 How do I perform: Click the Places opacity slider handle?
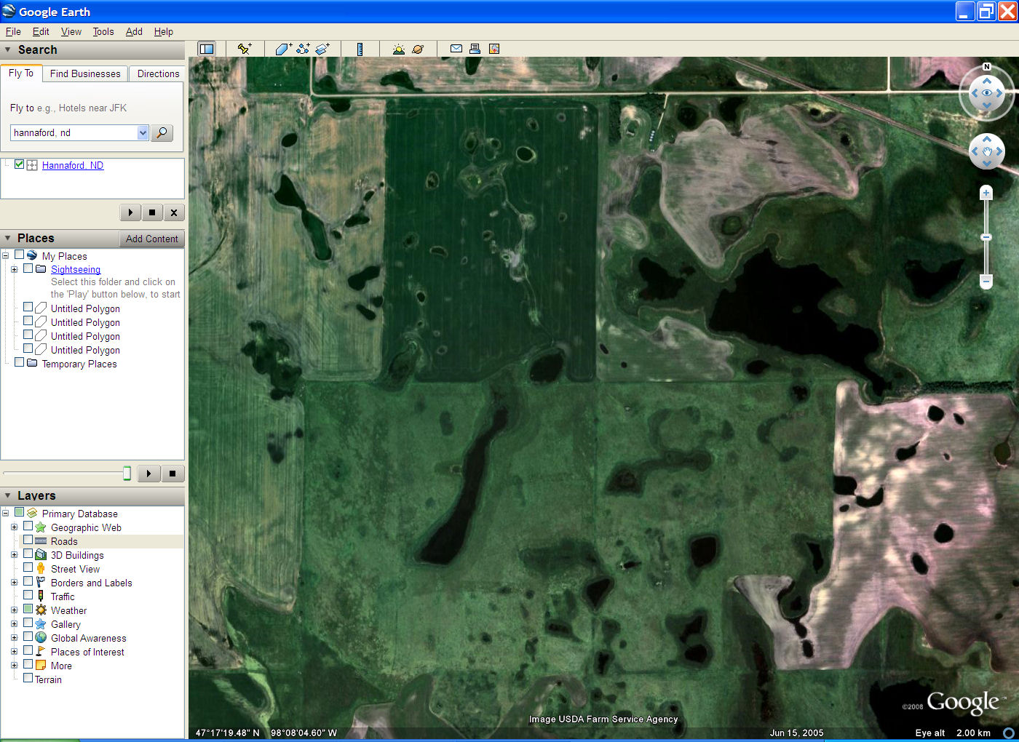coord(127,474)
